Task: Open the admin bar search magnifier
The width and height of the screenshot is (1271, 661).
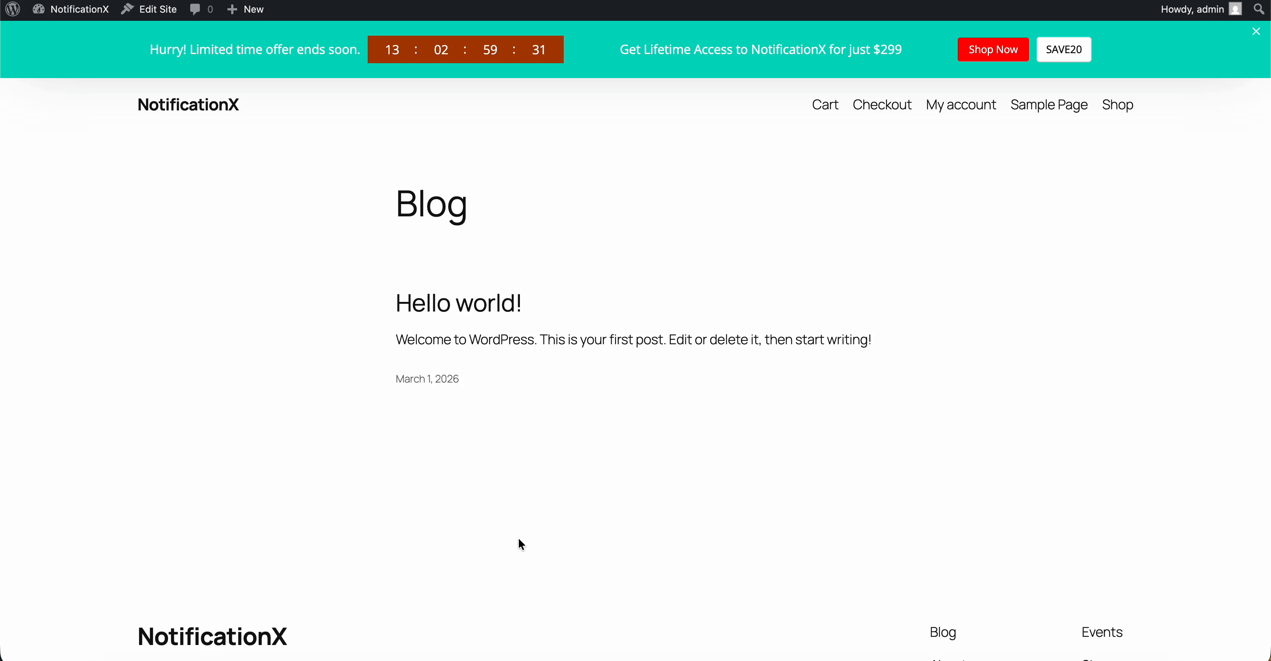Action: [1259, 9]
